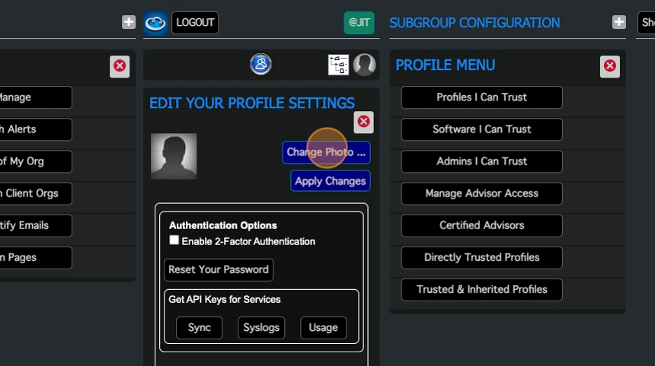Click plus icon beside Subgroup Configuration

click(x=618, y=23)
